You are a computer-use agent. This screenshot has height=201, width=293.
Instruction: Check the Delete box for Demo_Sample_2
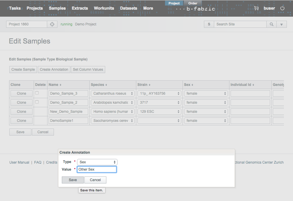click(37, 102)
